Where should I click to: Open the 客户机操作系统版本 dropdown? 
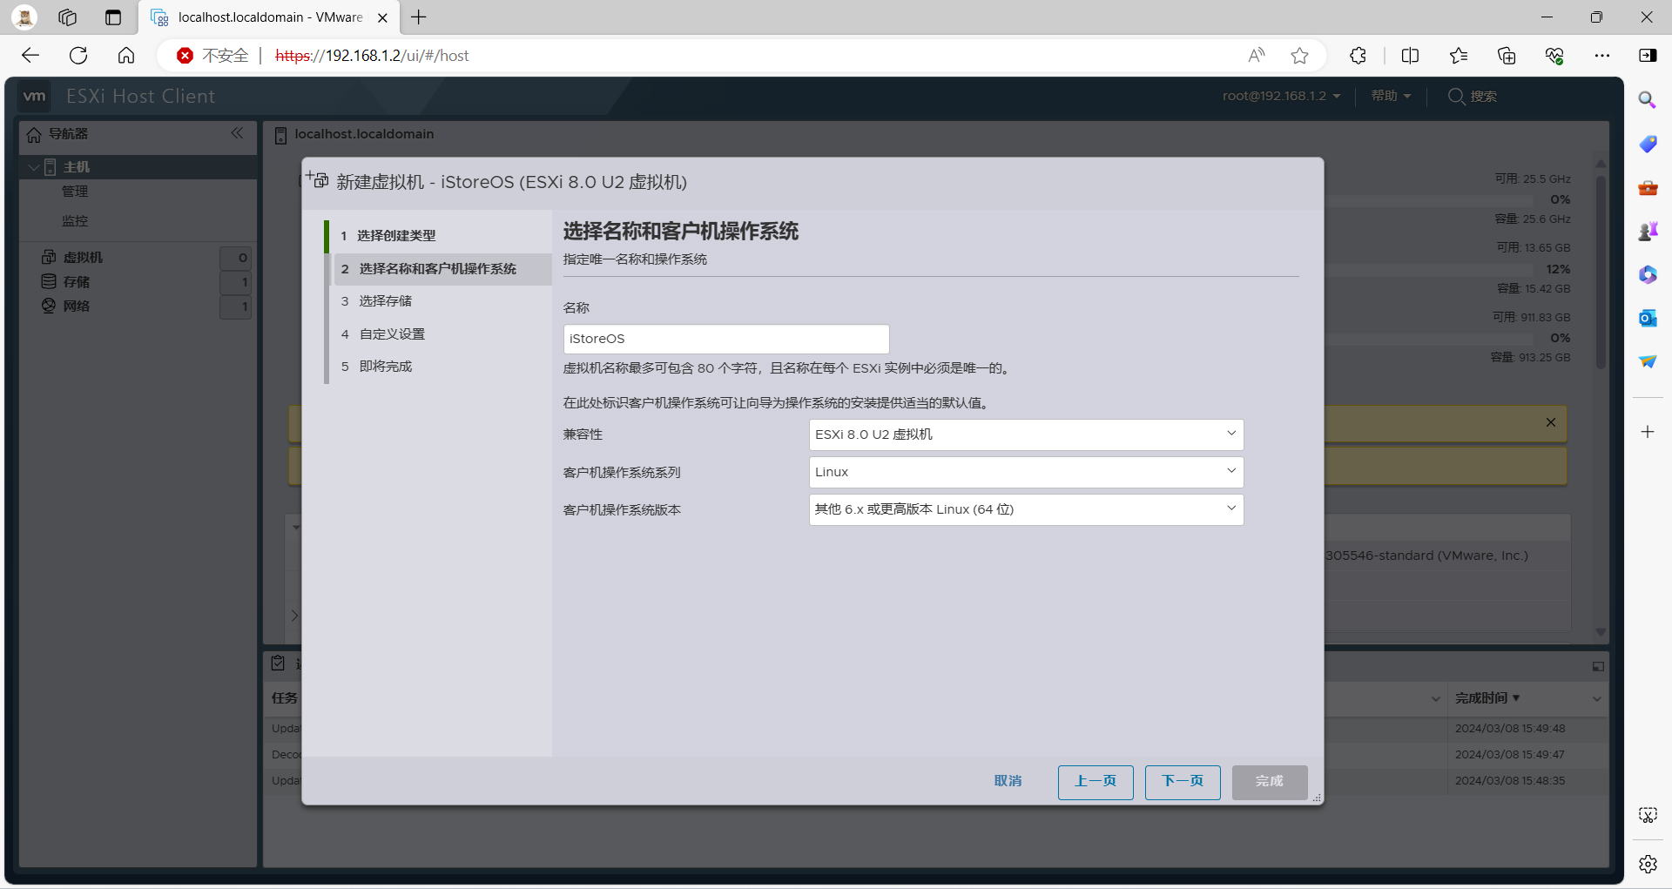tap(1026, 509)
